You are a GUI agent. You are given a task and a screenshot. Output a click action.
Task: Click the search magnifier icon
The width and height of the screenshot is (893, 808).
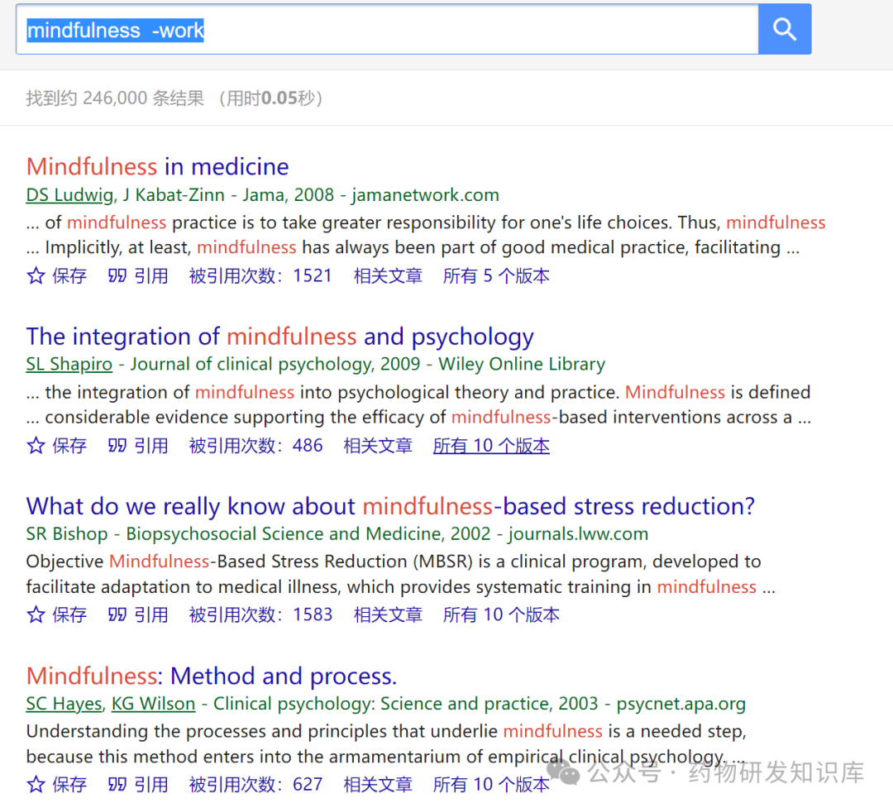(784, 28)
